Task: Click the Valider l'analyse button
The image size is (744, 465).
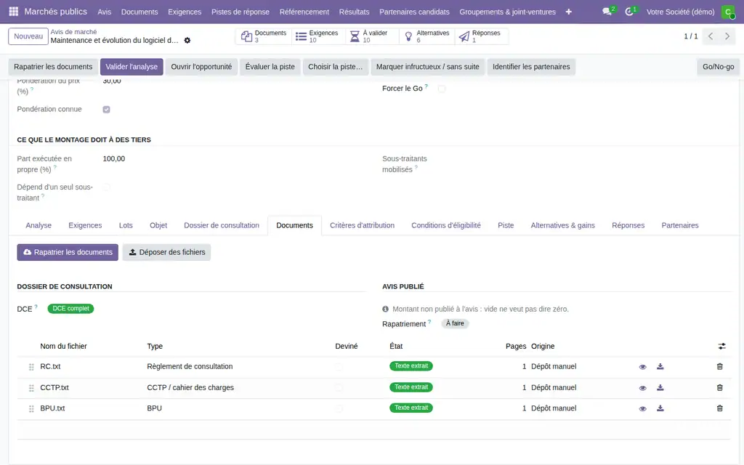Action: [132, 67]
